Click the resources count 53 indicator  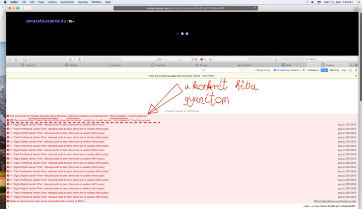click(159, 59)
